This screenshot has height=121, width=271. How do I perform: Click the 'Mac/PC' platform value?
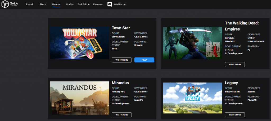[139, 100]
